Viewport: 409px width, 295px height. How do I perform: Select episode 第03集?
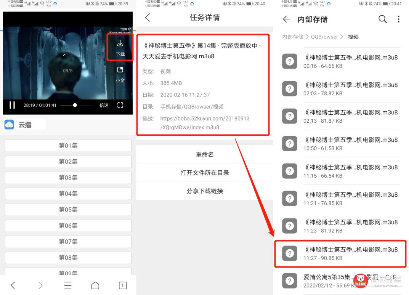pyautogui.click(x=68, y=178)
